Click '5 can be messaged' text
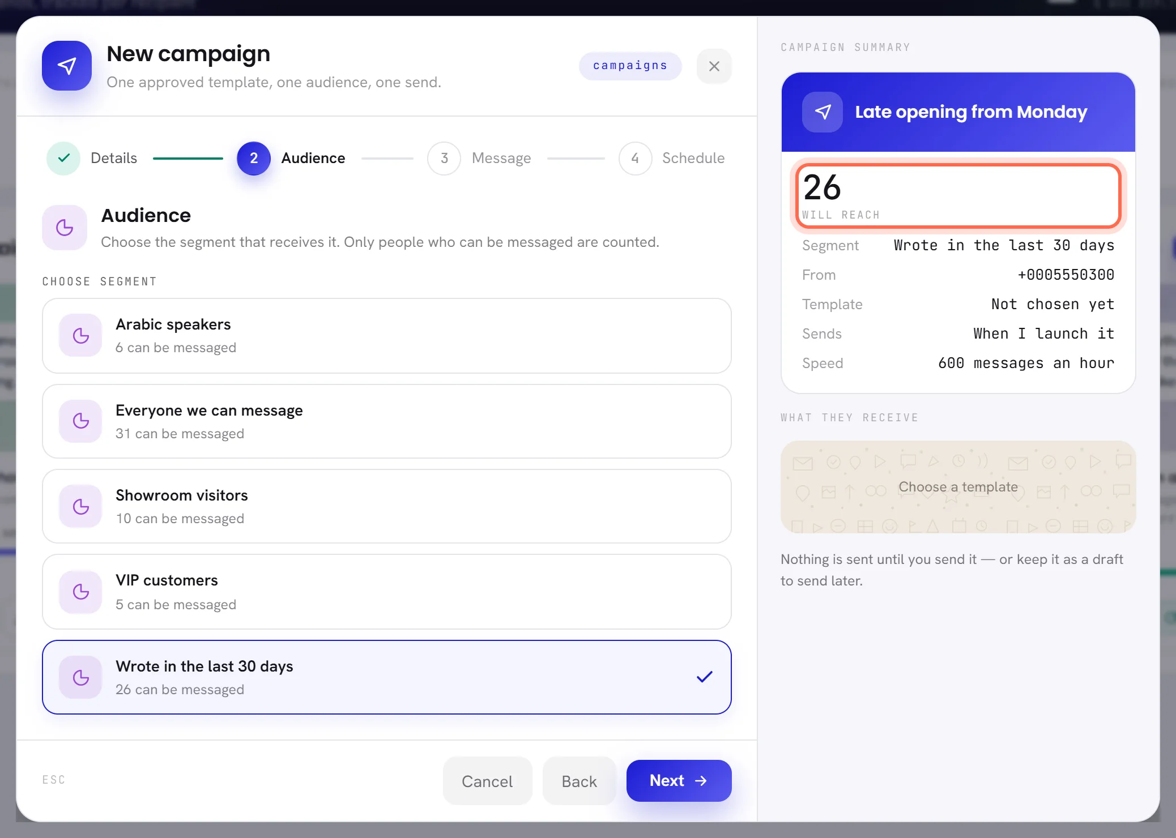1176x838 pixels. tap(176, 605)
